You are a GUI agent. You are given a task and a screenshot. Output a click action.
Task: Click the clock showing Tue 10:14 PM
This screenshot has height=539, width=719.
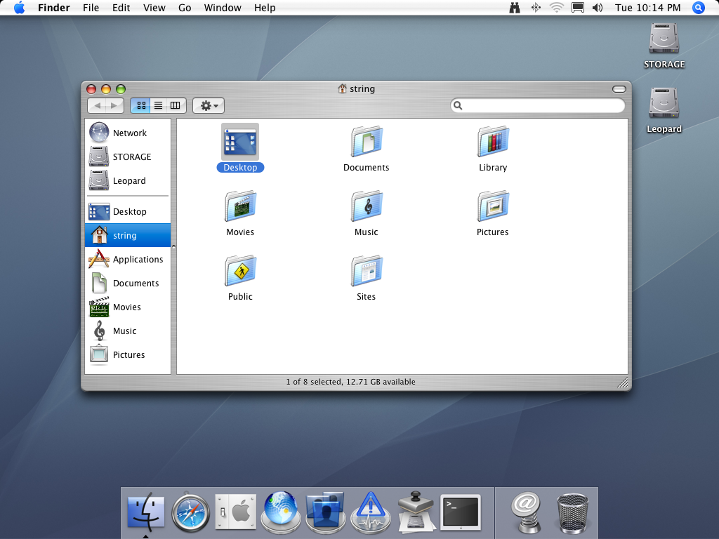[647, 8]
